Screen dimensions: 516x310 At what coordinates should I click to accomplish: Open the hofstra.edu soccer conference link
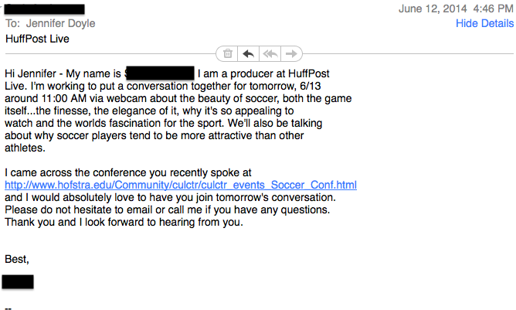click(181, 185)
